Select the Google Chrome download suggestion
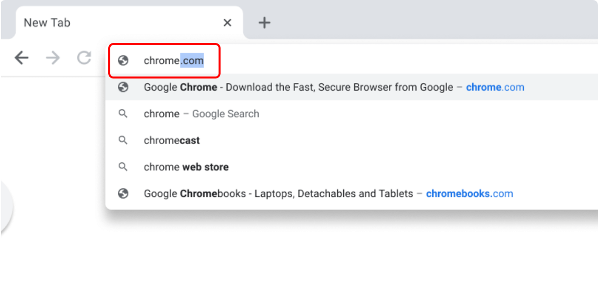The width and height of the screenshot is (598, 291). (298, 87)
